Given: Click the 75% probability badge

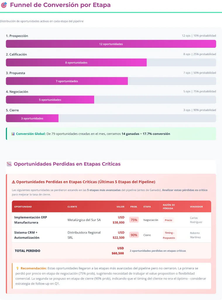Looking at the screenshot, I should click(134, 220).
